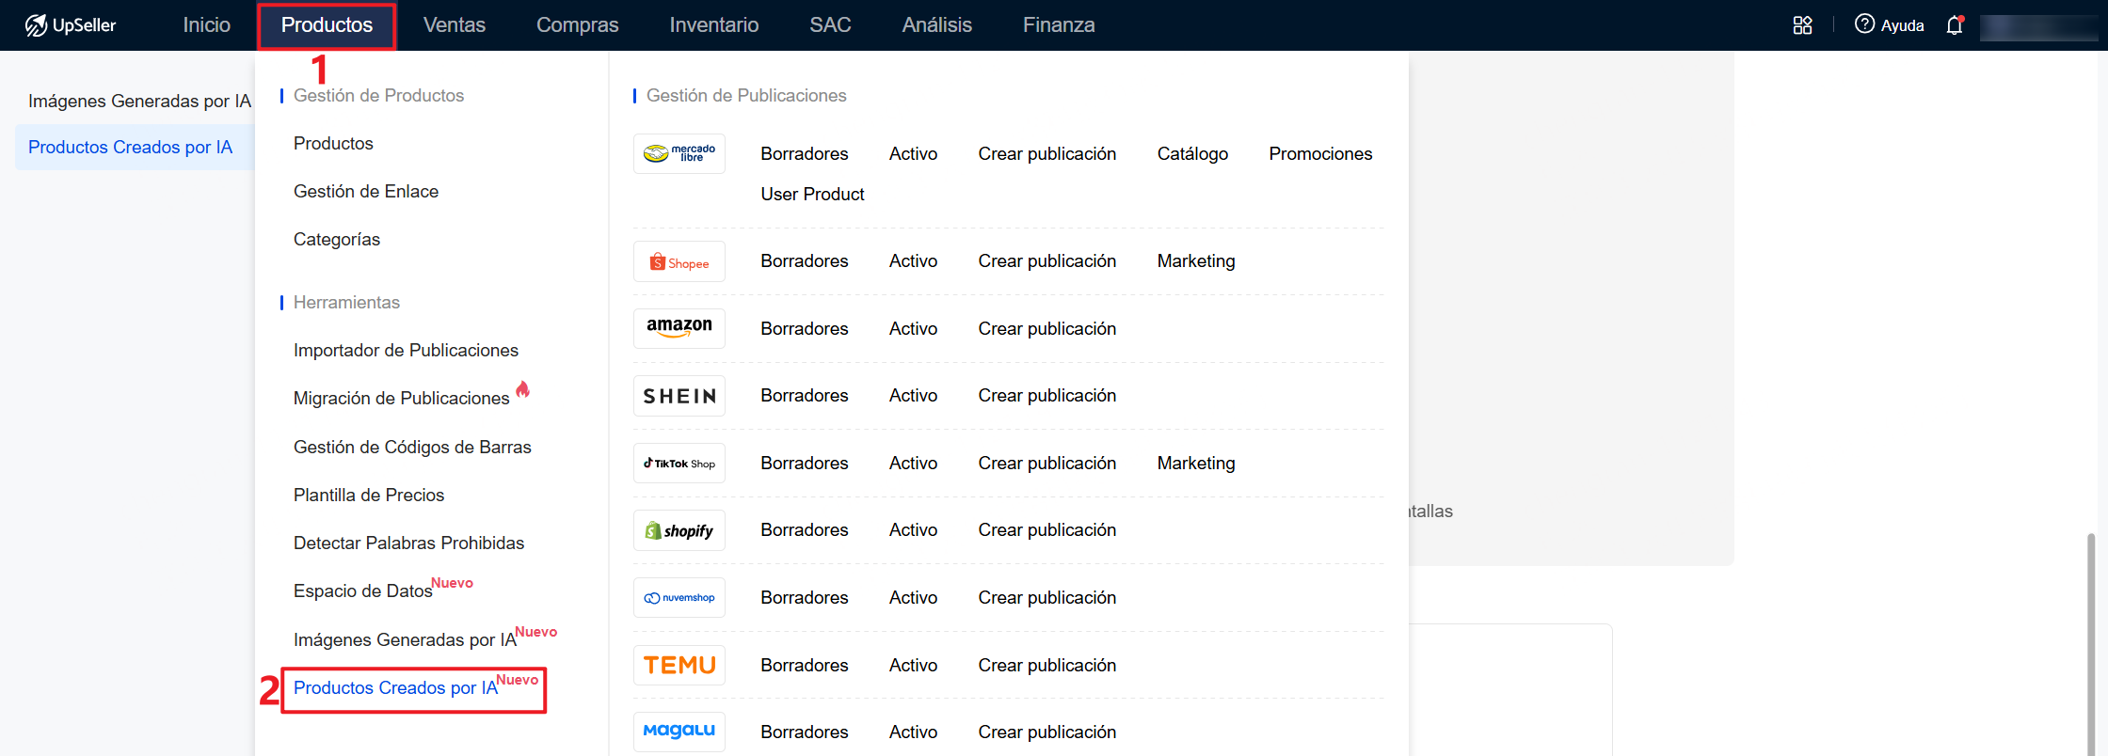Open Shopee Marketing
The width and height of the screenshot is (2108, 756).
(1196, 260)
